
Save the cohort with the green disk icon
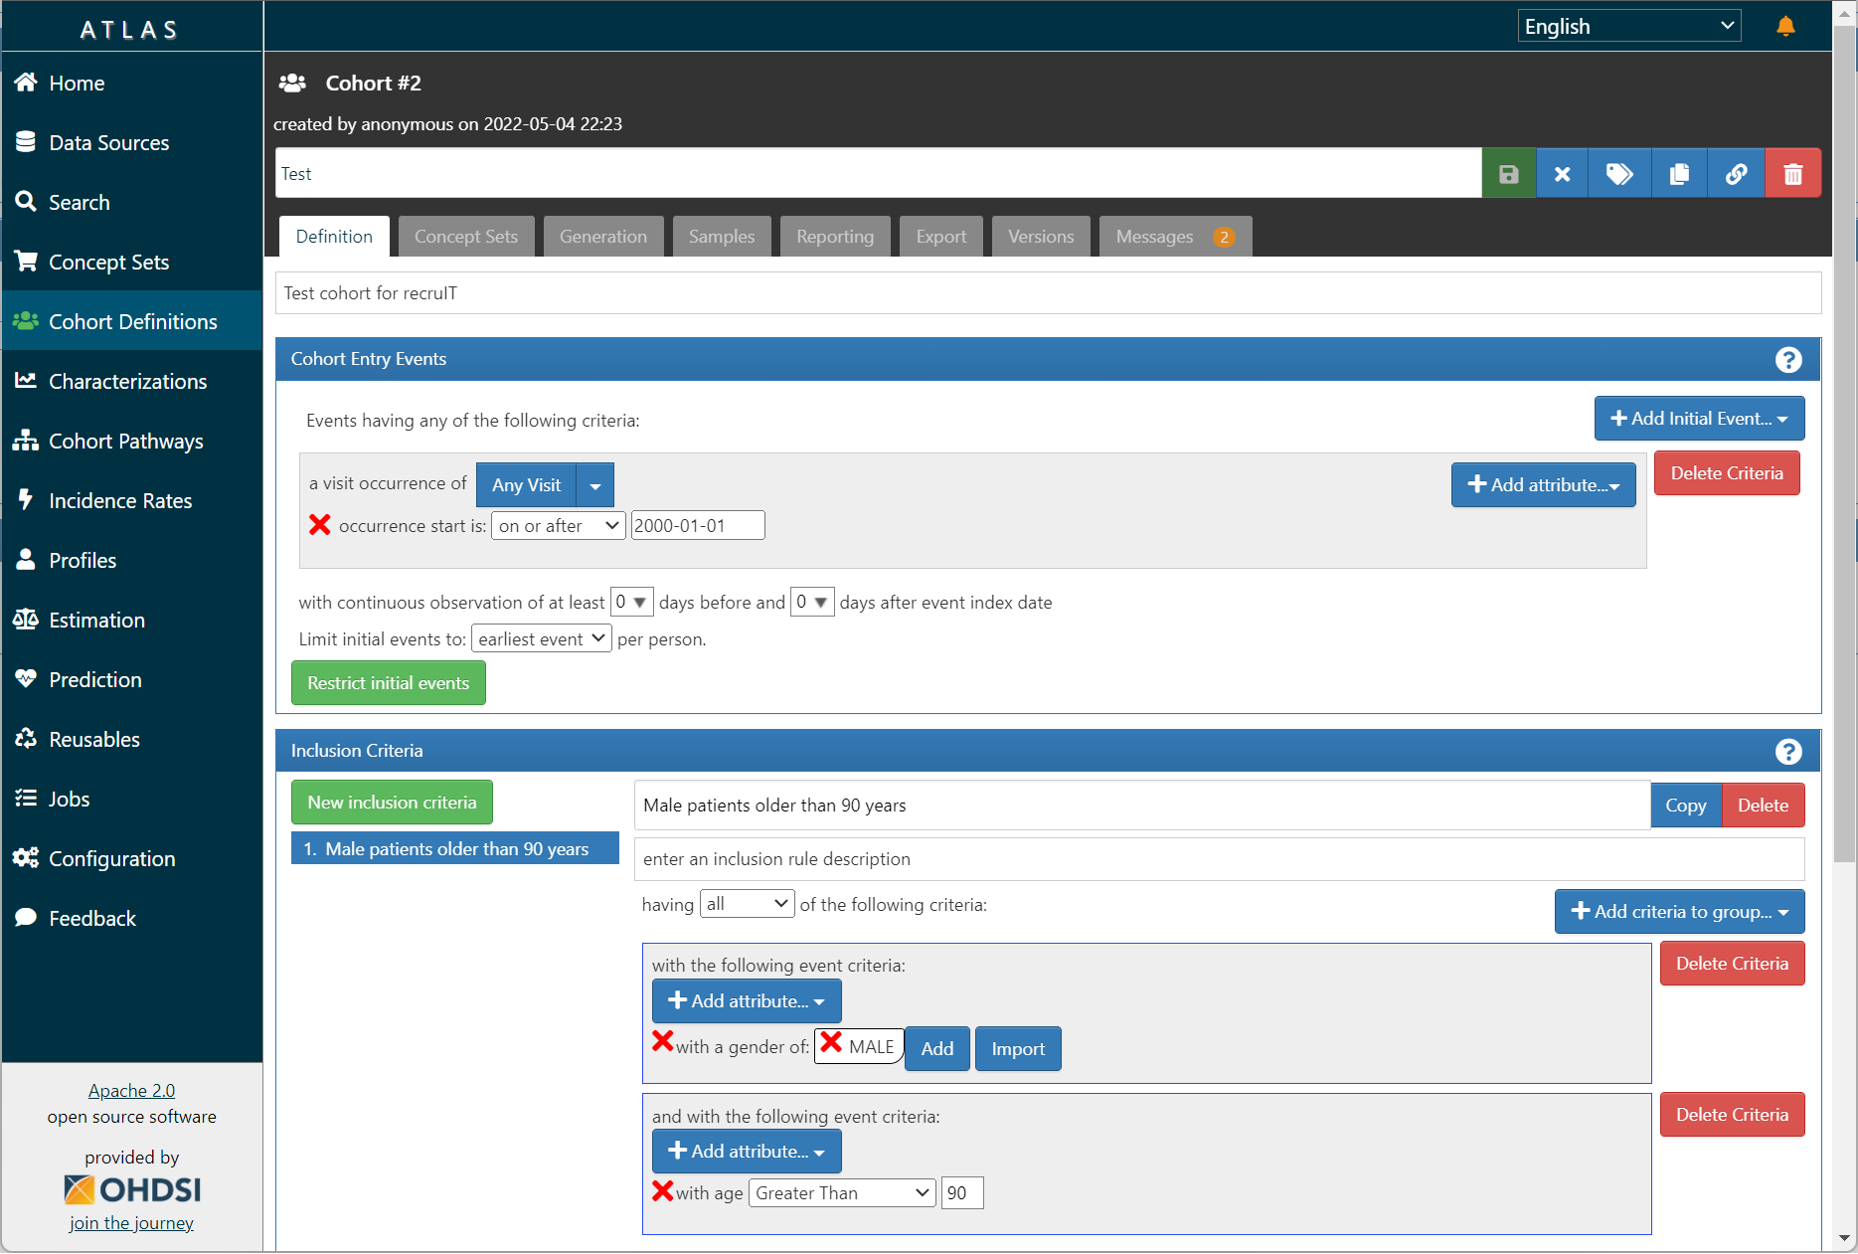[x=1508, y=174]
